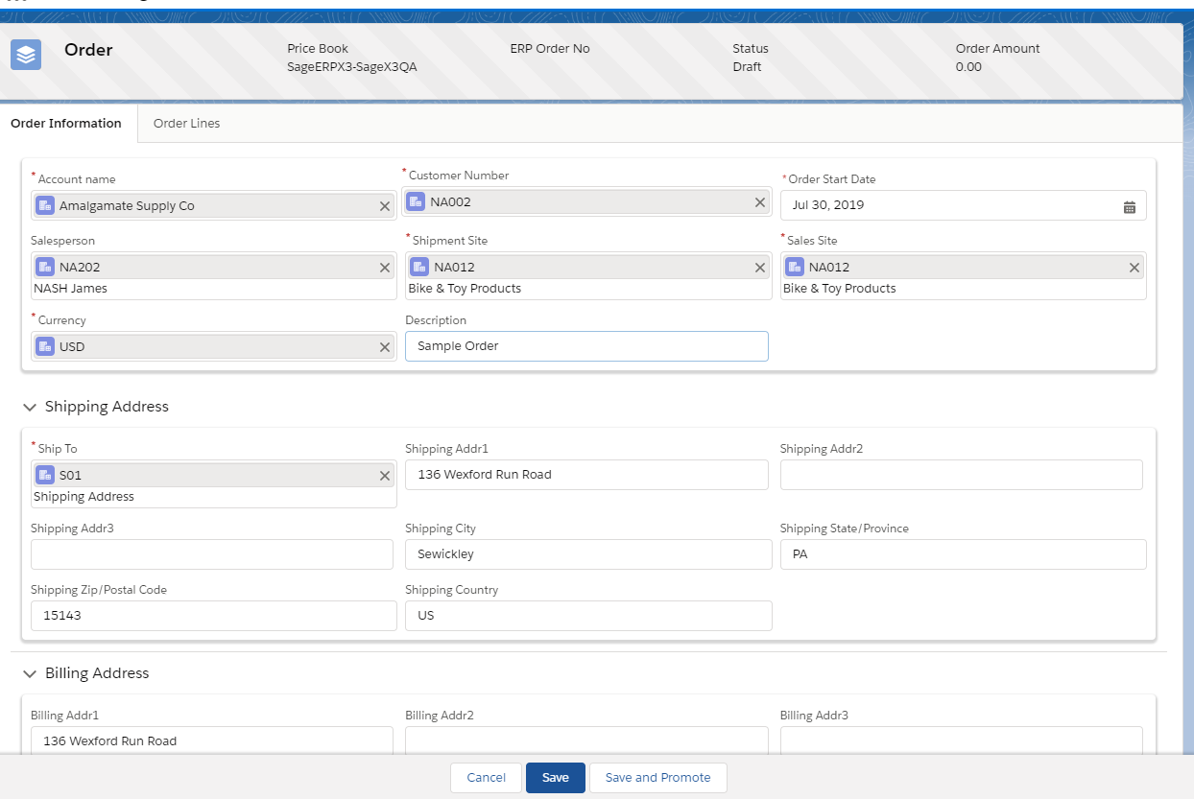Clear the NA012 Sales Site selection
Screen dimensions: 1194x799
tap(1134, 268)
